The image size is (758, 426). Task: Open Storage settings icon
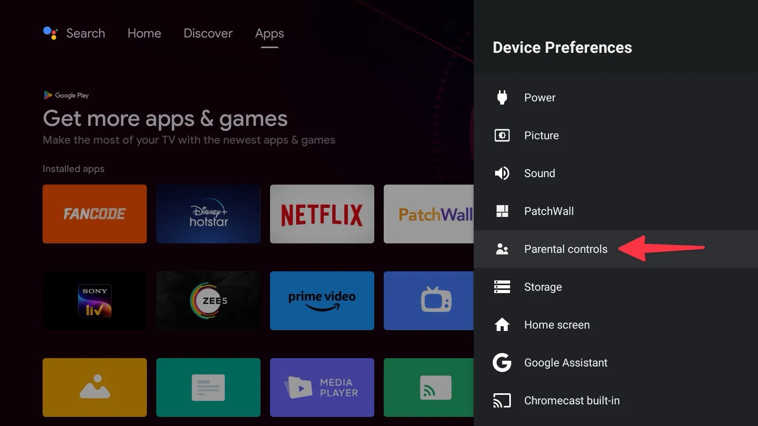[x=502, y=287]
